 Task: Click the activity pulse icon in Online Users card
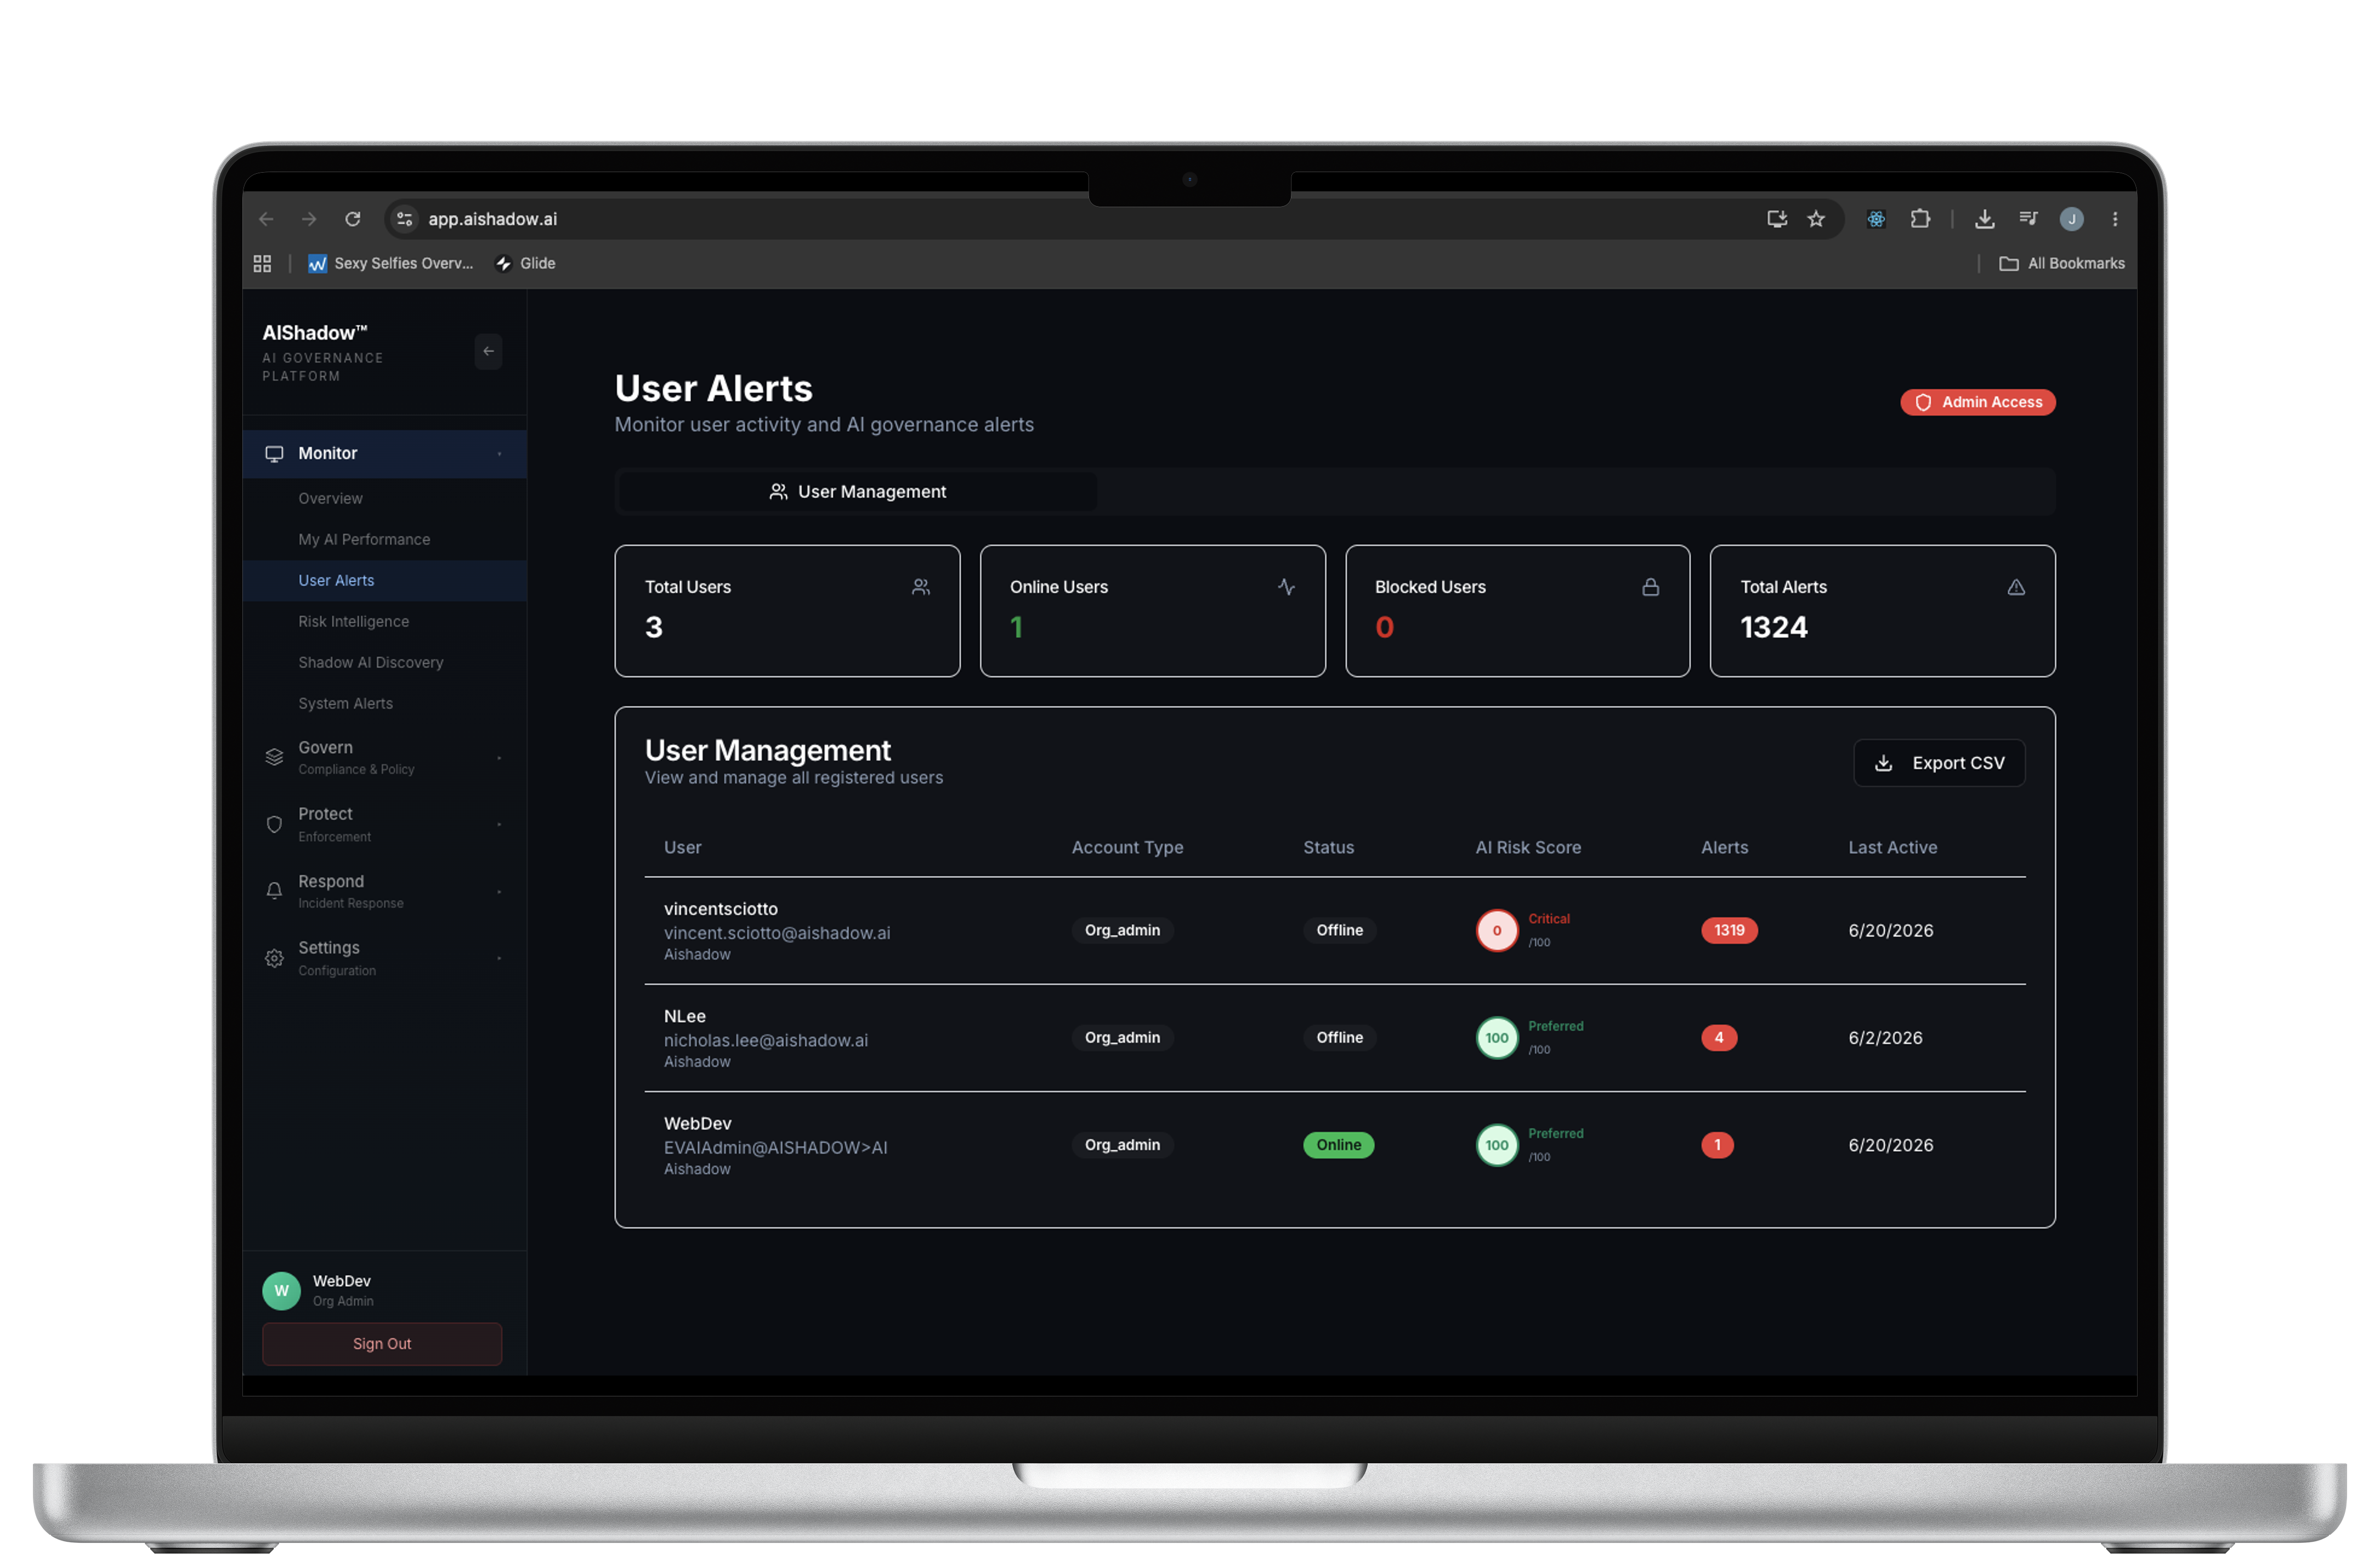(x=1286, y=587)
